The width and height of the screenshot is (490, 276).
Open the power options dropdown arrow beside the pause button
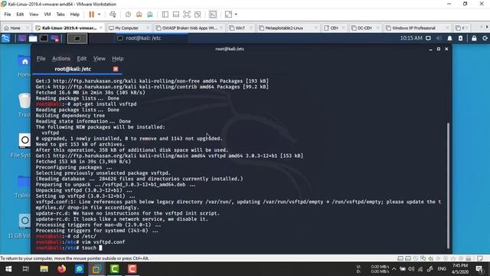pyautogui.click(x=99, y=15)
